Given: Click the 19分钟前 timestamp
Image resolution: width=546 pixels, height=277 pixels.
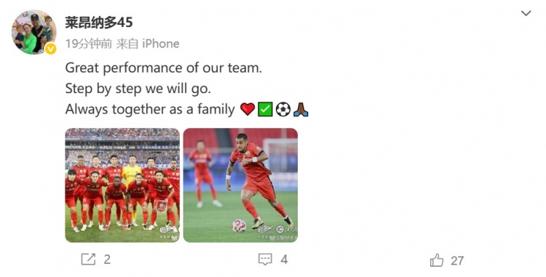Looking at the screenshot, I should [89, 44].
